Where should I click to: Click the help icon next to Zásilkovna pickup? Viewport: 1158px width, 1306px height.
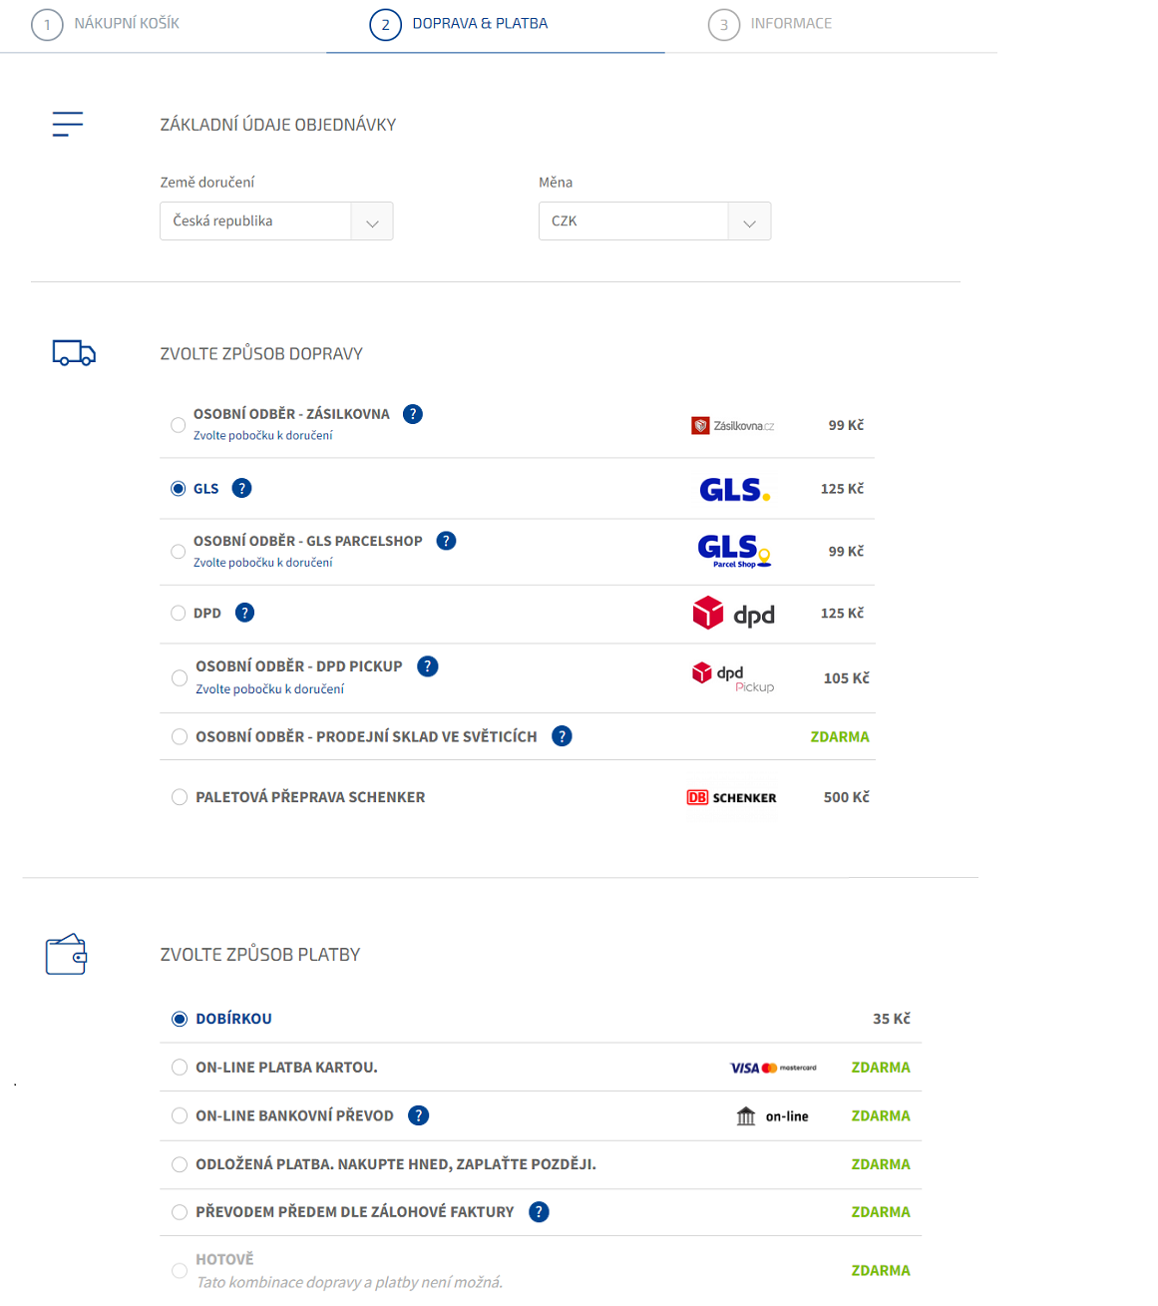pyautogui.click(x=413, y=414)
